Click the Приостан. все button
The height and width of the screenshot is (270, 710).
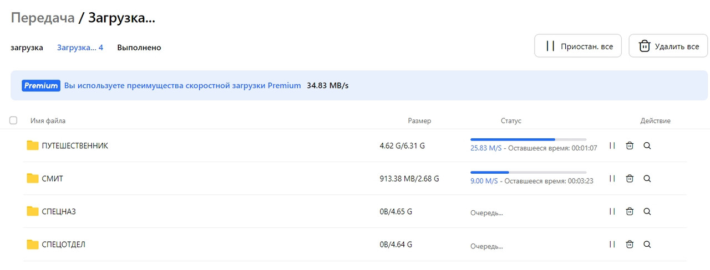pyautogui.click(x=578, y=46)
